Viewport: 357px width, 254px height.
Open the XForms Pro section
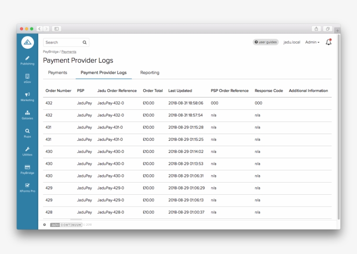(27, 188)
